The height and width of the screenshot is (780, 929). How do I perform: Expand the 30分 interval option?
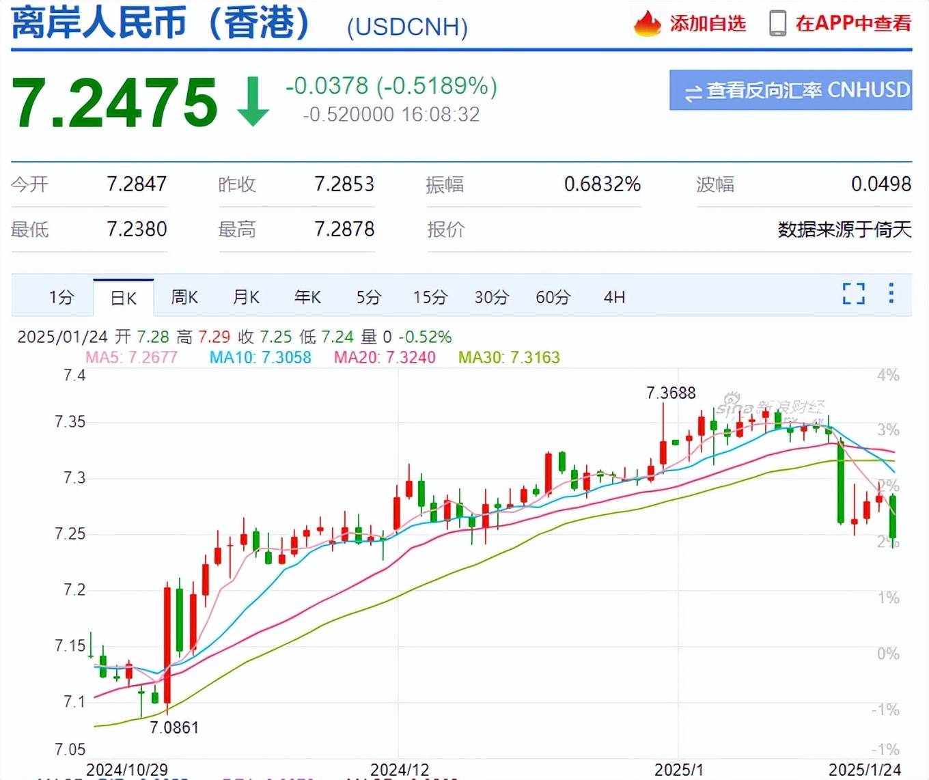(491, 296)
